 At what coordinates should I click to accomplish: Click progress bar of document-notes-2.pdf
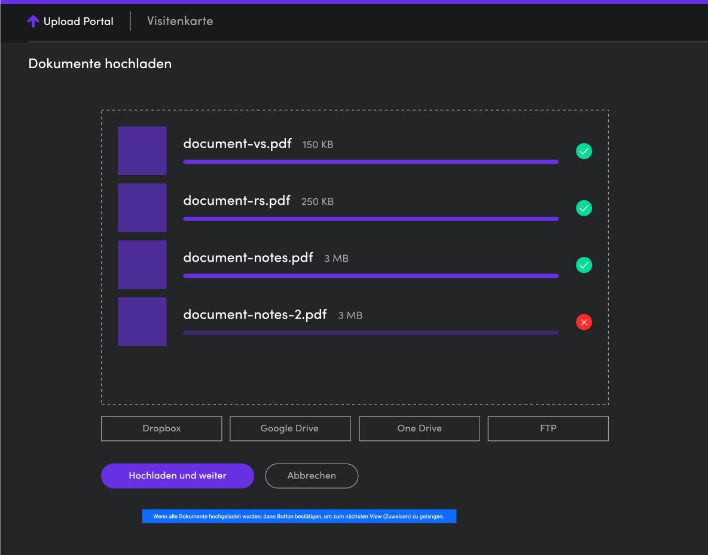click(x=371, y=333)
